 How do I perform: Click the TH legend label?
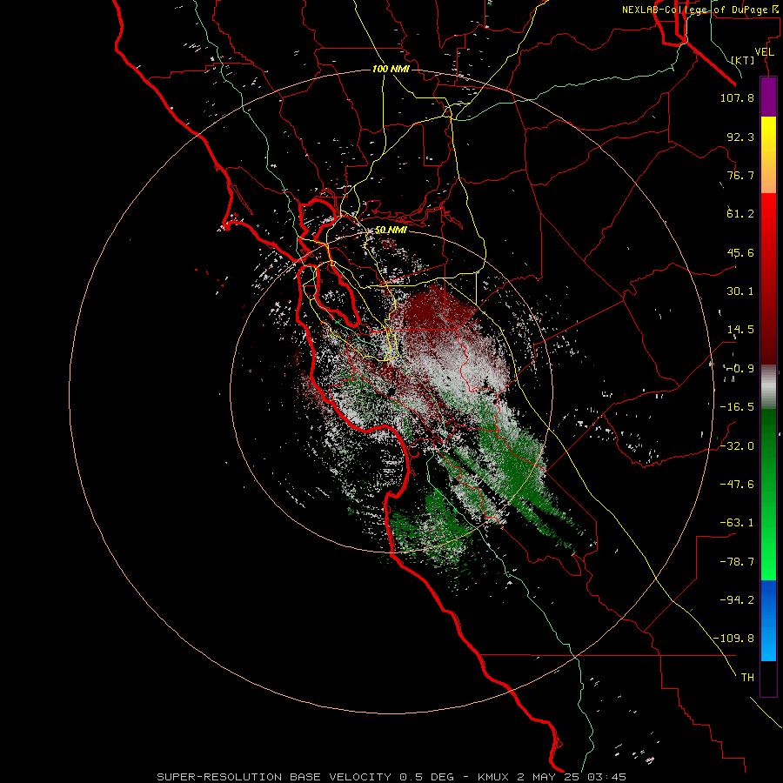click(747, 677)
